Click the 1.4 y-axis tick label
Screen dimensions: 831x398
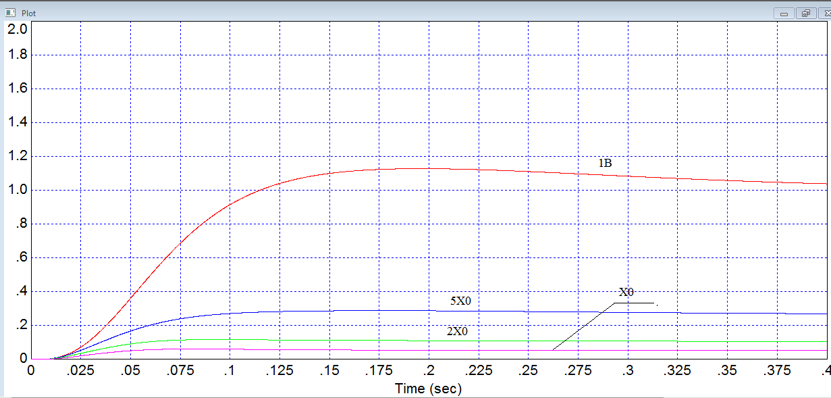[x=17, y=122]
